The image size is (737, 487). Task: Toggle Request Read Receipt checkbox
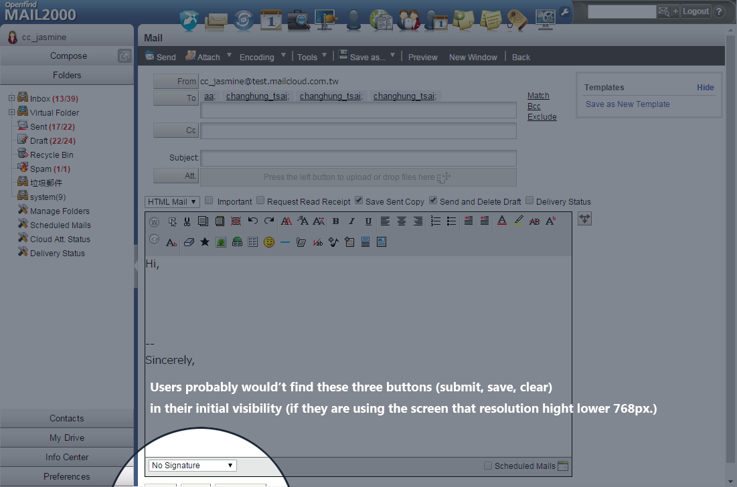click(261, 201)
